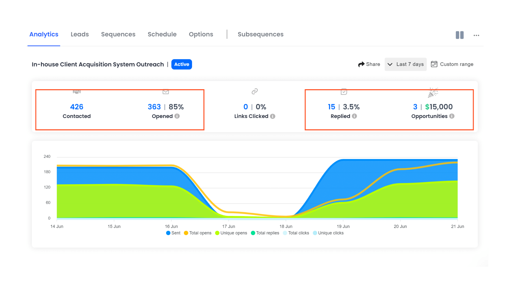Click the Opportunities label text

tap(429, 116)
